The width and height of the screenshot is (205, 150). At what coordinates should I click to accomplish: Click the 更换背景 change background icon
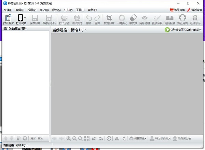tap(157, 18)
